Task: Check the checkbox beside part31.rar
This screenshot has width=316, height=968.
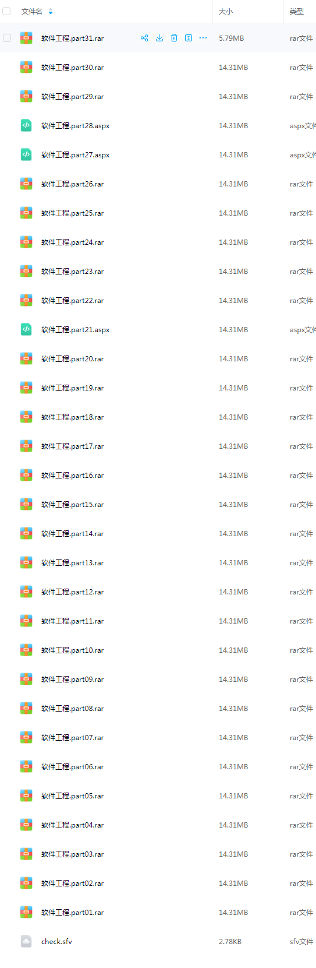Action: coord(7,38)
